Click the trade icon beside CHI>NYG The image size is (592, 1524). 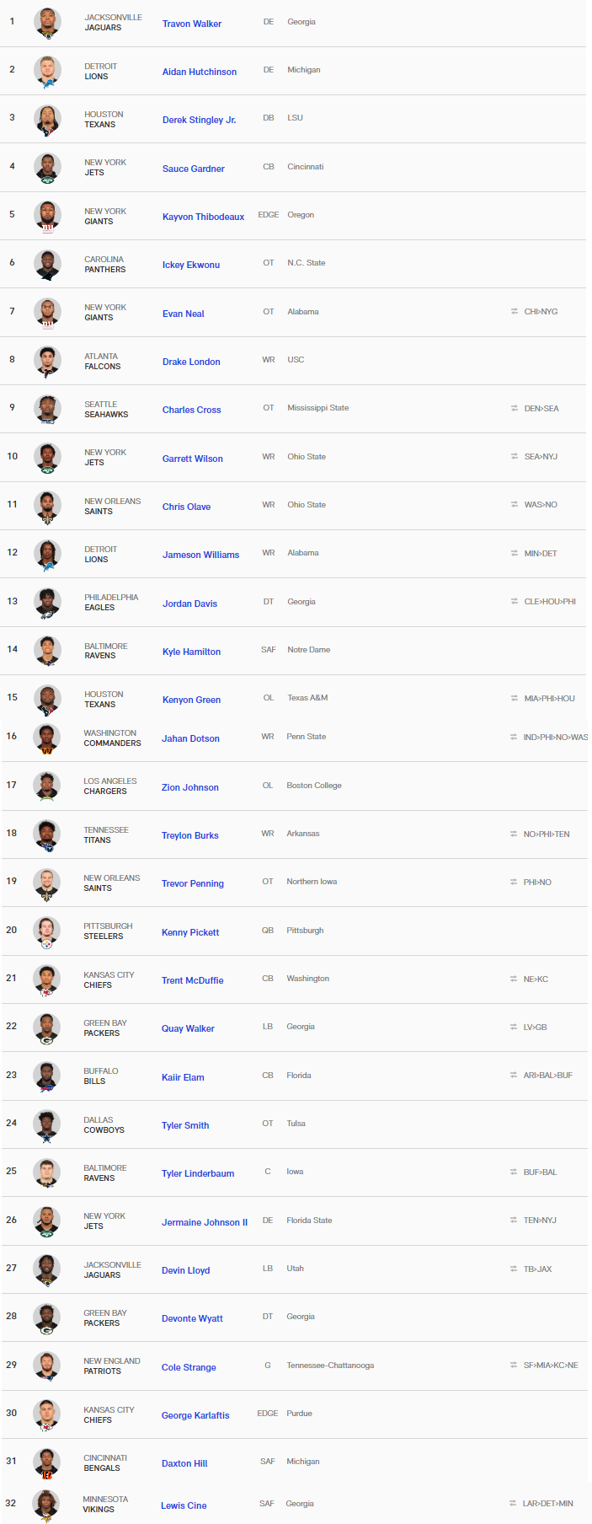click(x=514, y=312)
